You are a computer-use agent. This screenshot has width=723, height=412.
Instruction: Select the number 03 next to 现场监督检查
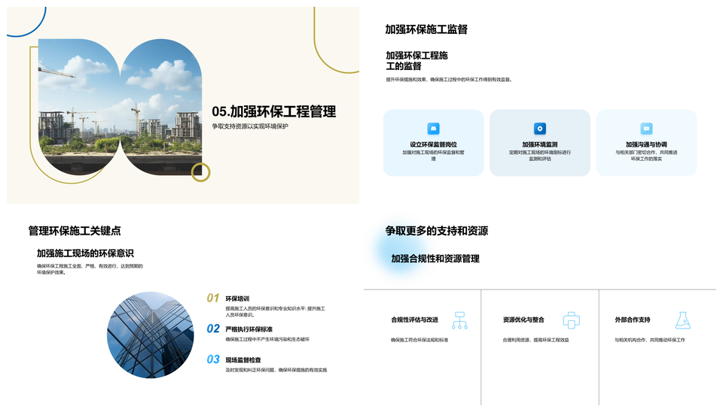[x=213, y=360]
